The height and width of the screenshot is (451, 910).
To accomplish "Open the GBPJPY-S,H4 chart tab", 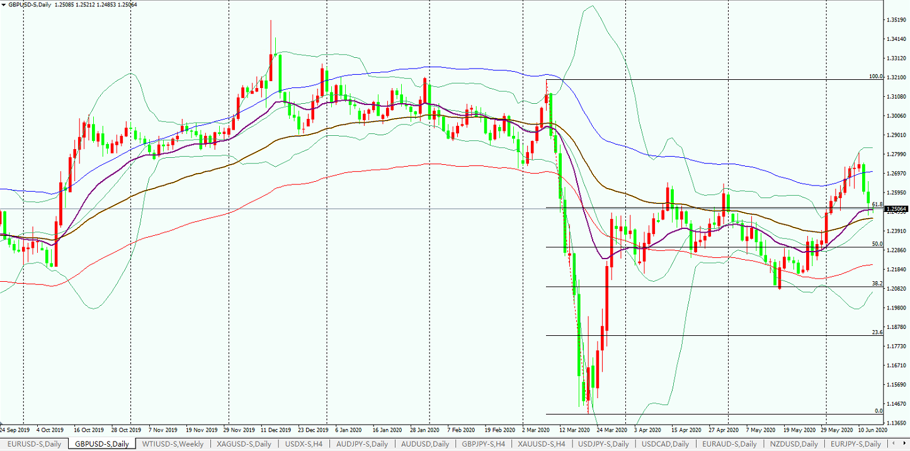I will (x=484, y=444).
